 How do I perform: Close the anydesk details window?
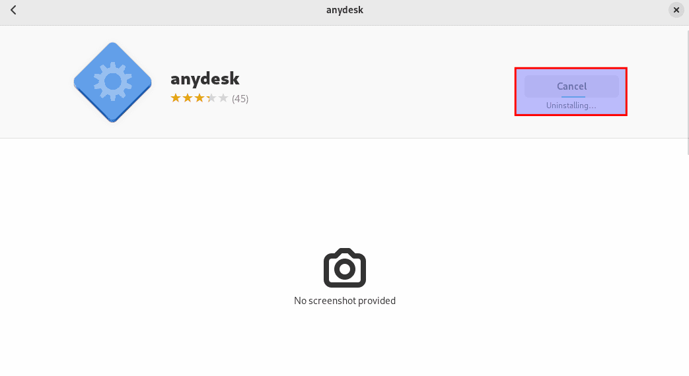[x=676, y=10]
